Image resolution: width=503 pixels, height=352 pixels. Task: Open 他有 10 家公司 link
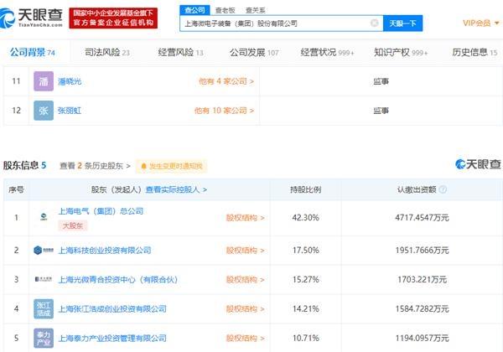tap(224, 111)
